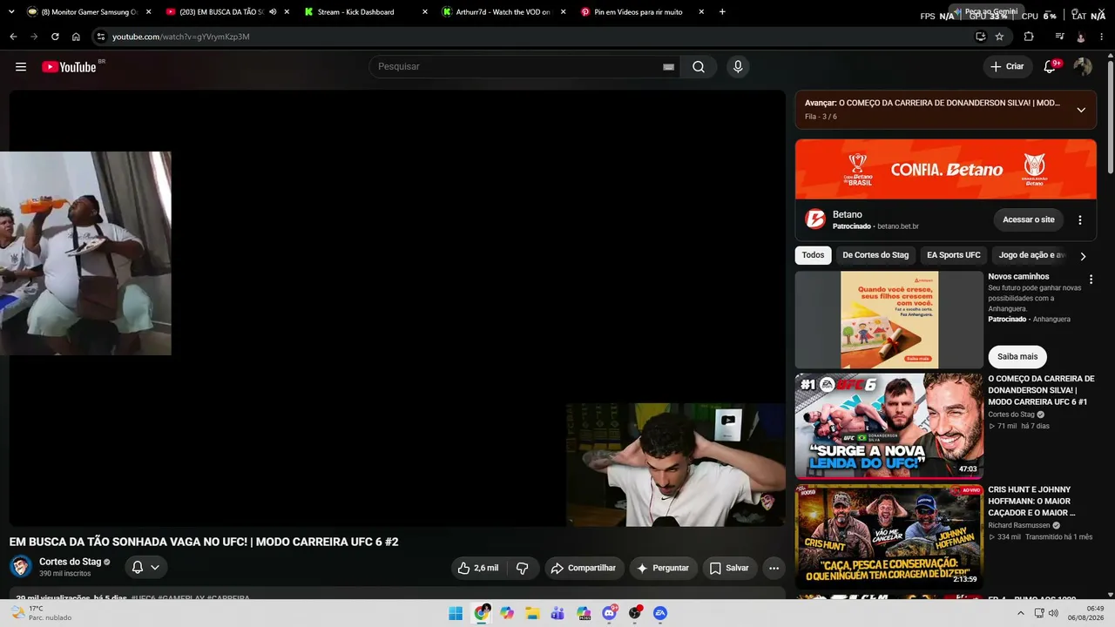
Task: Open subscription notification bell dropdown
Action: pos(145,568)
